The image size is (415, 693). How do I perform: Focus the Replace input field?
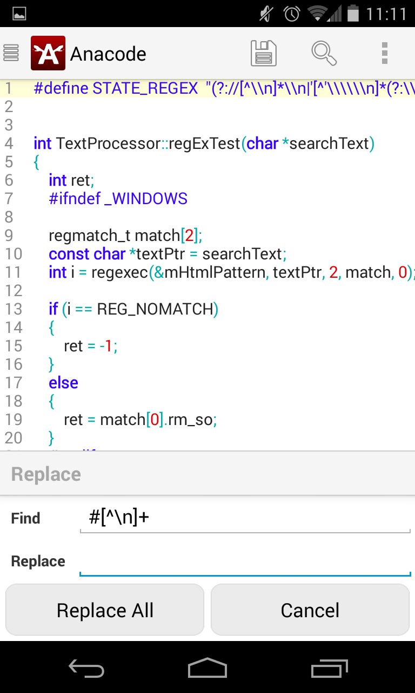pyautogui.click(x=245, y=561)
